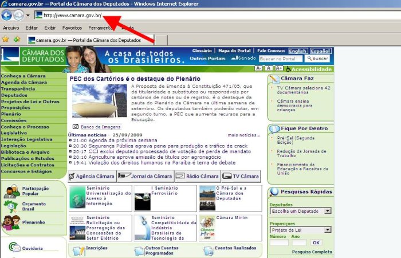Viewport: 401px width, 258px height.
Task: Open Biblioteca e Arquivo sidebar item
Action: [x=25, y=153]
